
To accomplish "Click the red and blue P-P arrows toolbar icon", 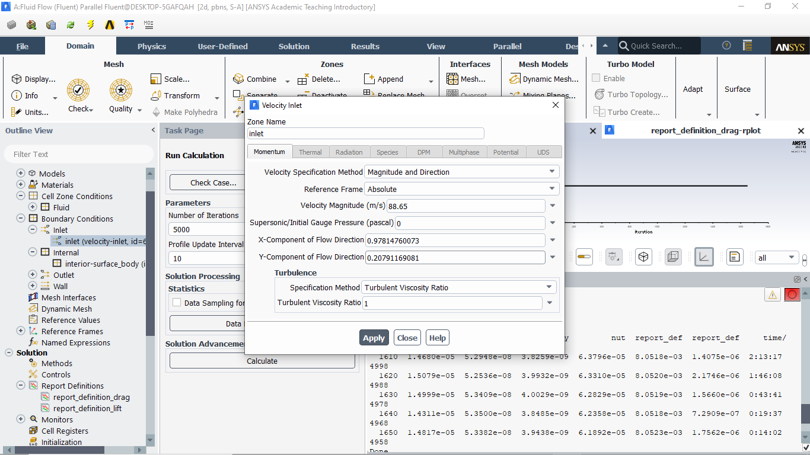I will [x=129, y=25].
